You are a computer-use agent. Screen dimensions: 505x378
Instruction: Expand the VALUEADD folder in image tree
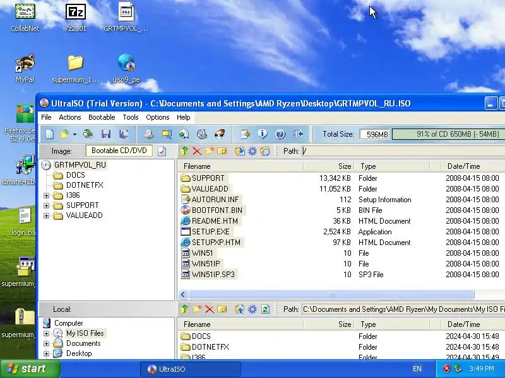(46, 215)
